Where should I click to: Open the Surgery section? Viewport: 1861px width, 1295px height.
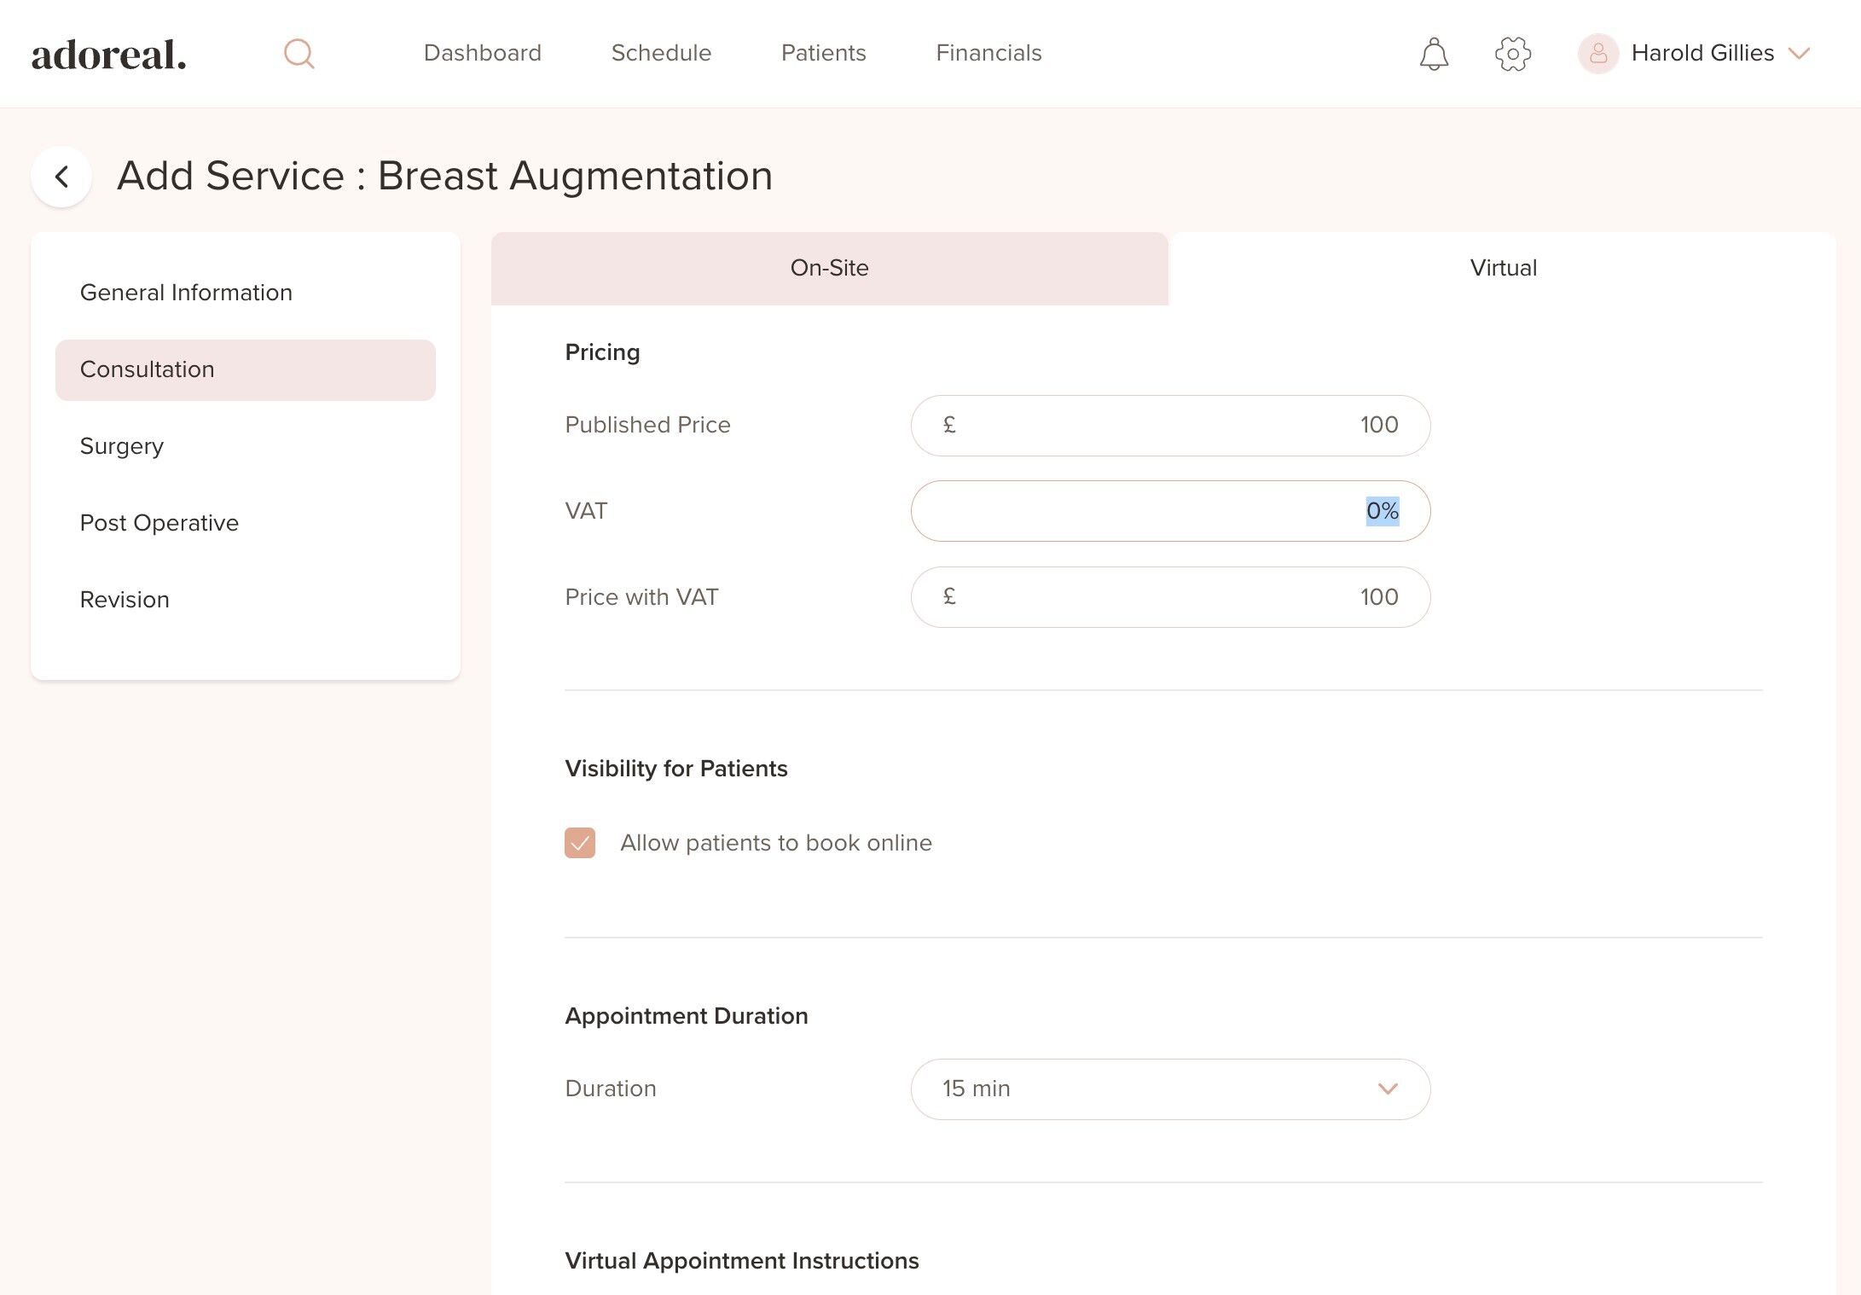122,446
